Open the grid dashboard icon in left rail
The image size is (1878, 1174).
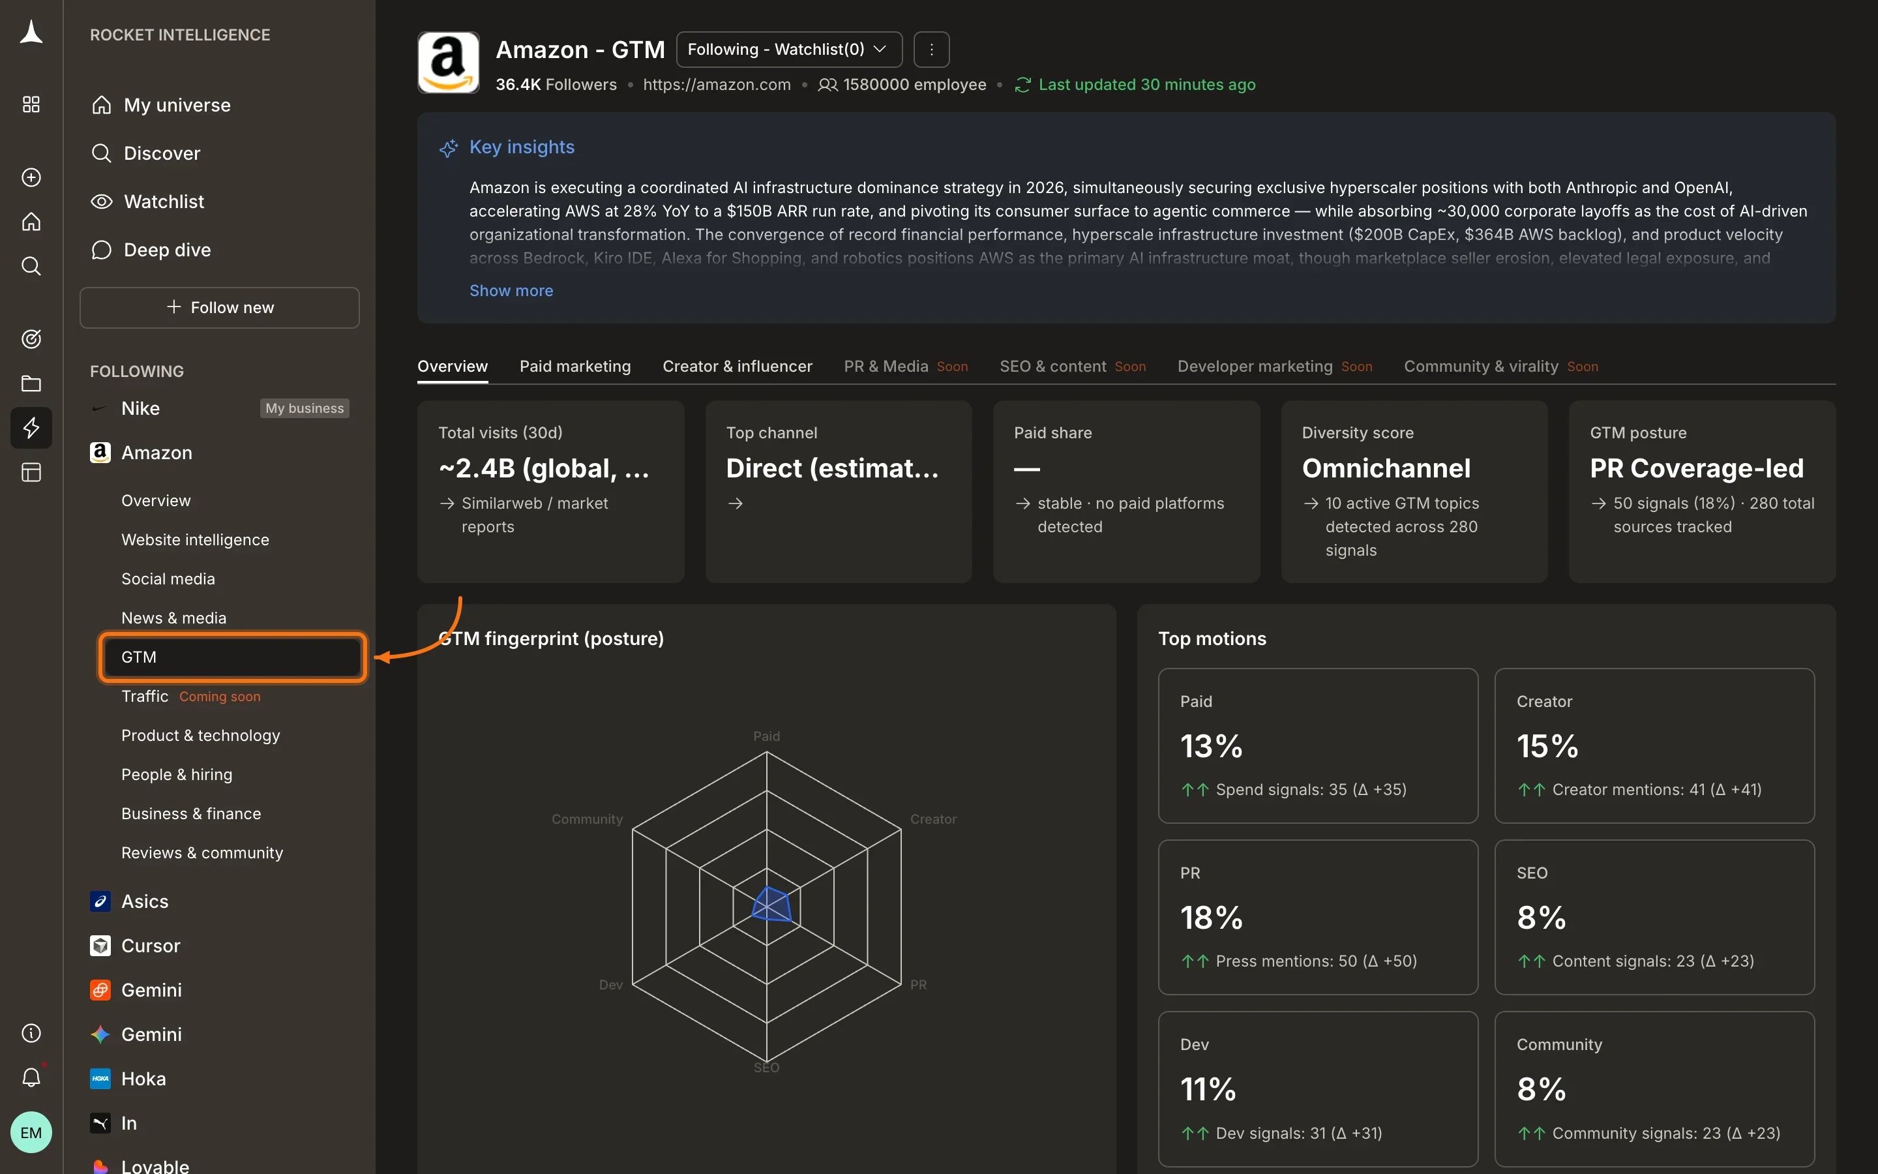click(31, 104)
